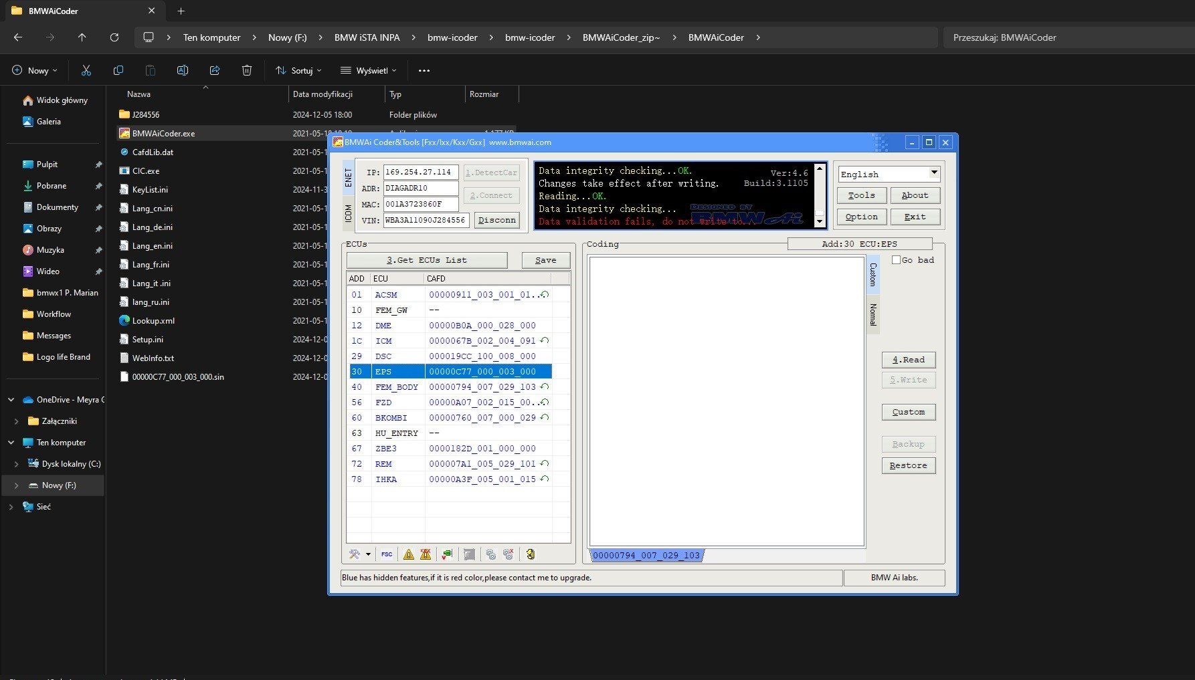Click the About button
1195x680 pixels.
[x=915, y=195]
